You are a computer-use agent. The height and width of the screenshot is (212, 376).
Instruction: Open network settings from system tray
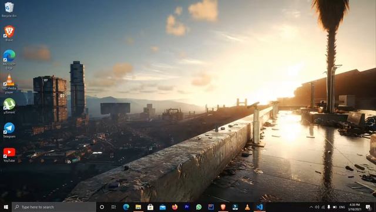(323, 207)
